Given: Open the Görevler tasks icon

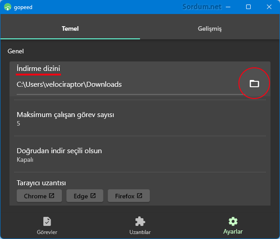Looking at the screenshot, I should [47, 221].
